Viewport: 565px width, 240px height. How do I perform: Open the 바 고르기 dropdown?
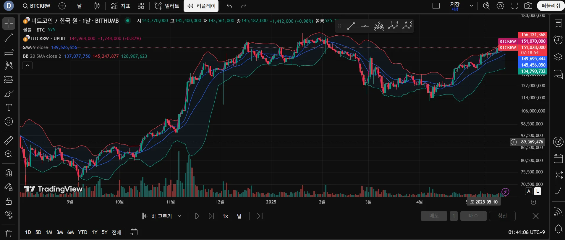coord(161,216)
